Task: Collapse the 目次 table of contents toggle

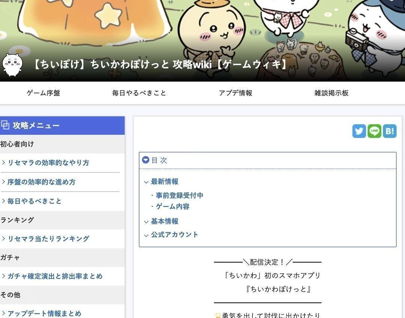Action: point(145,160)
